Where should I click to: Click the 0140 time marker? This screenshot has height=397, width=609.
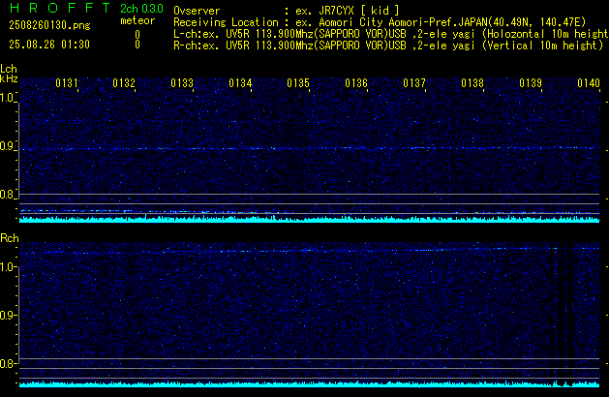point(589,83)
